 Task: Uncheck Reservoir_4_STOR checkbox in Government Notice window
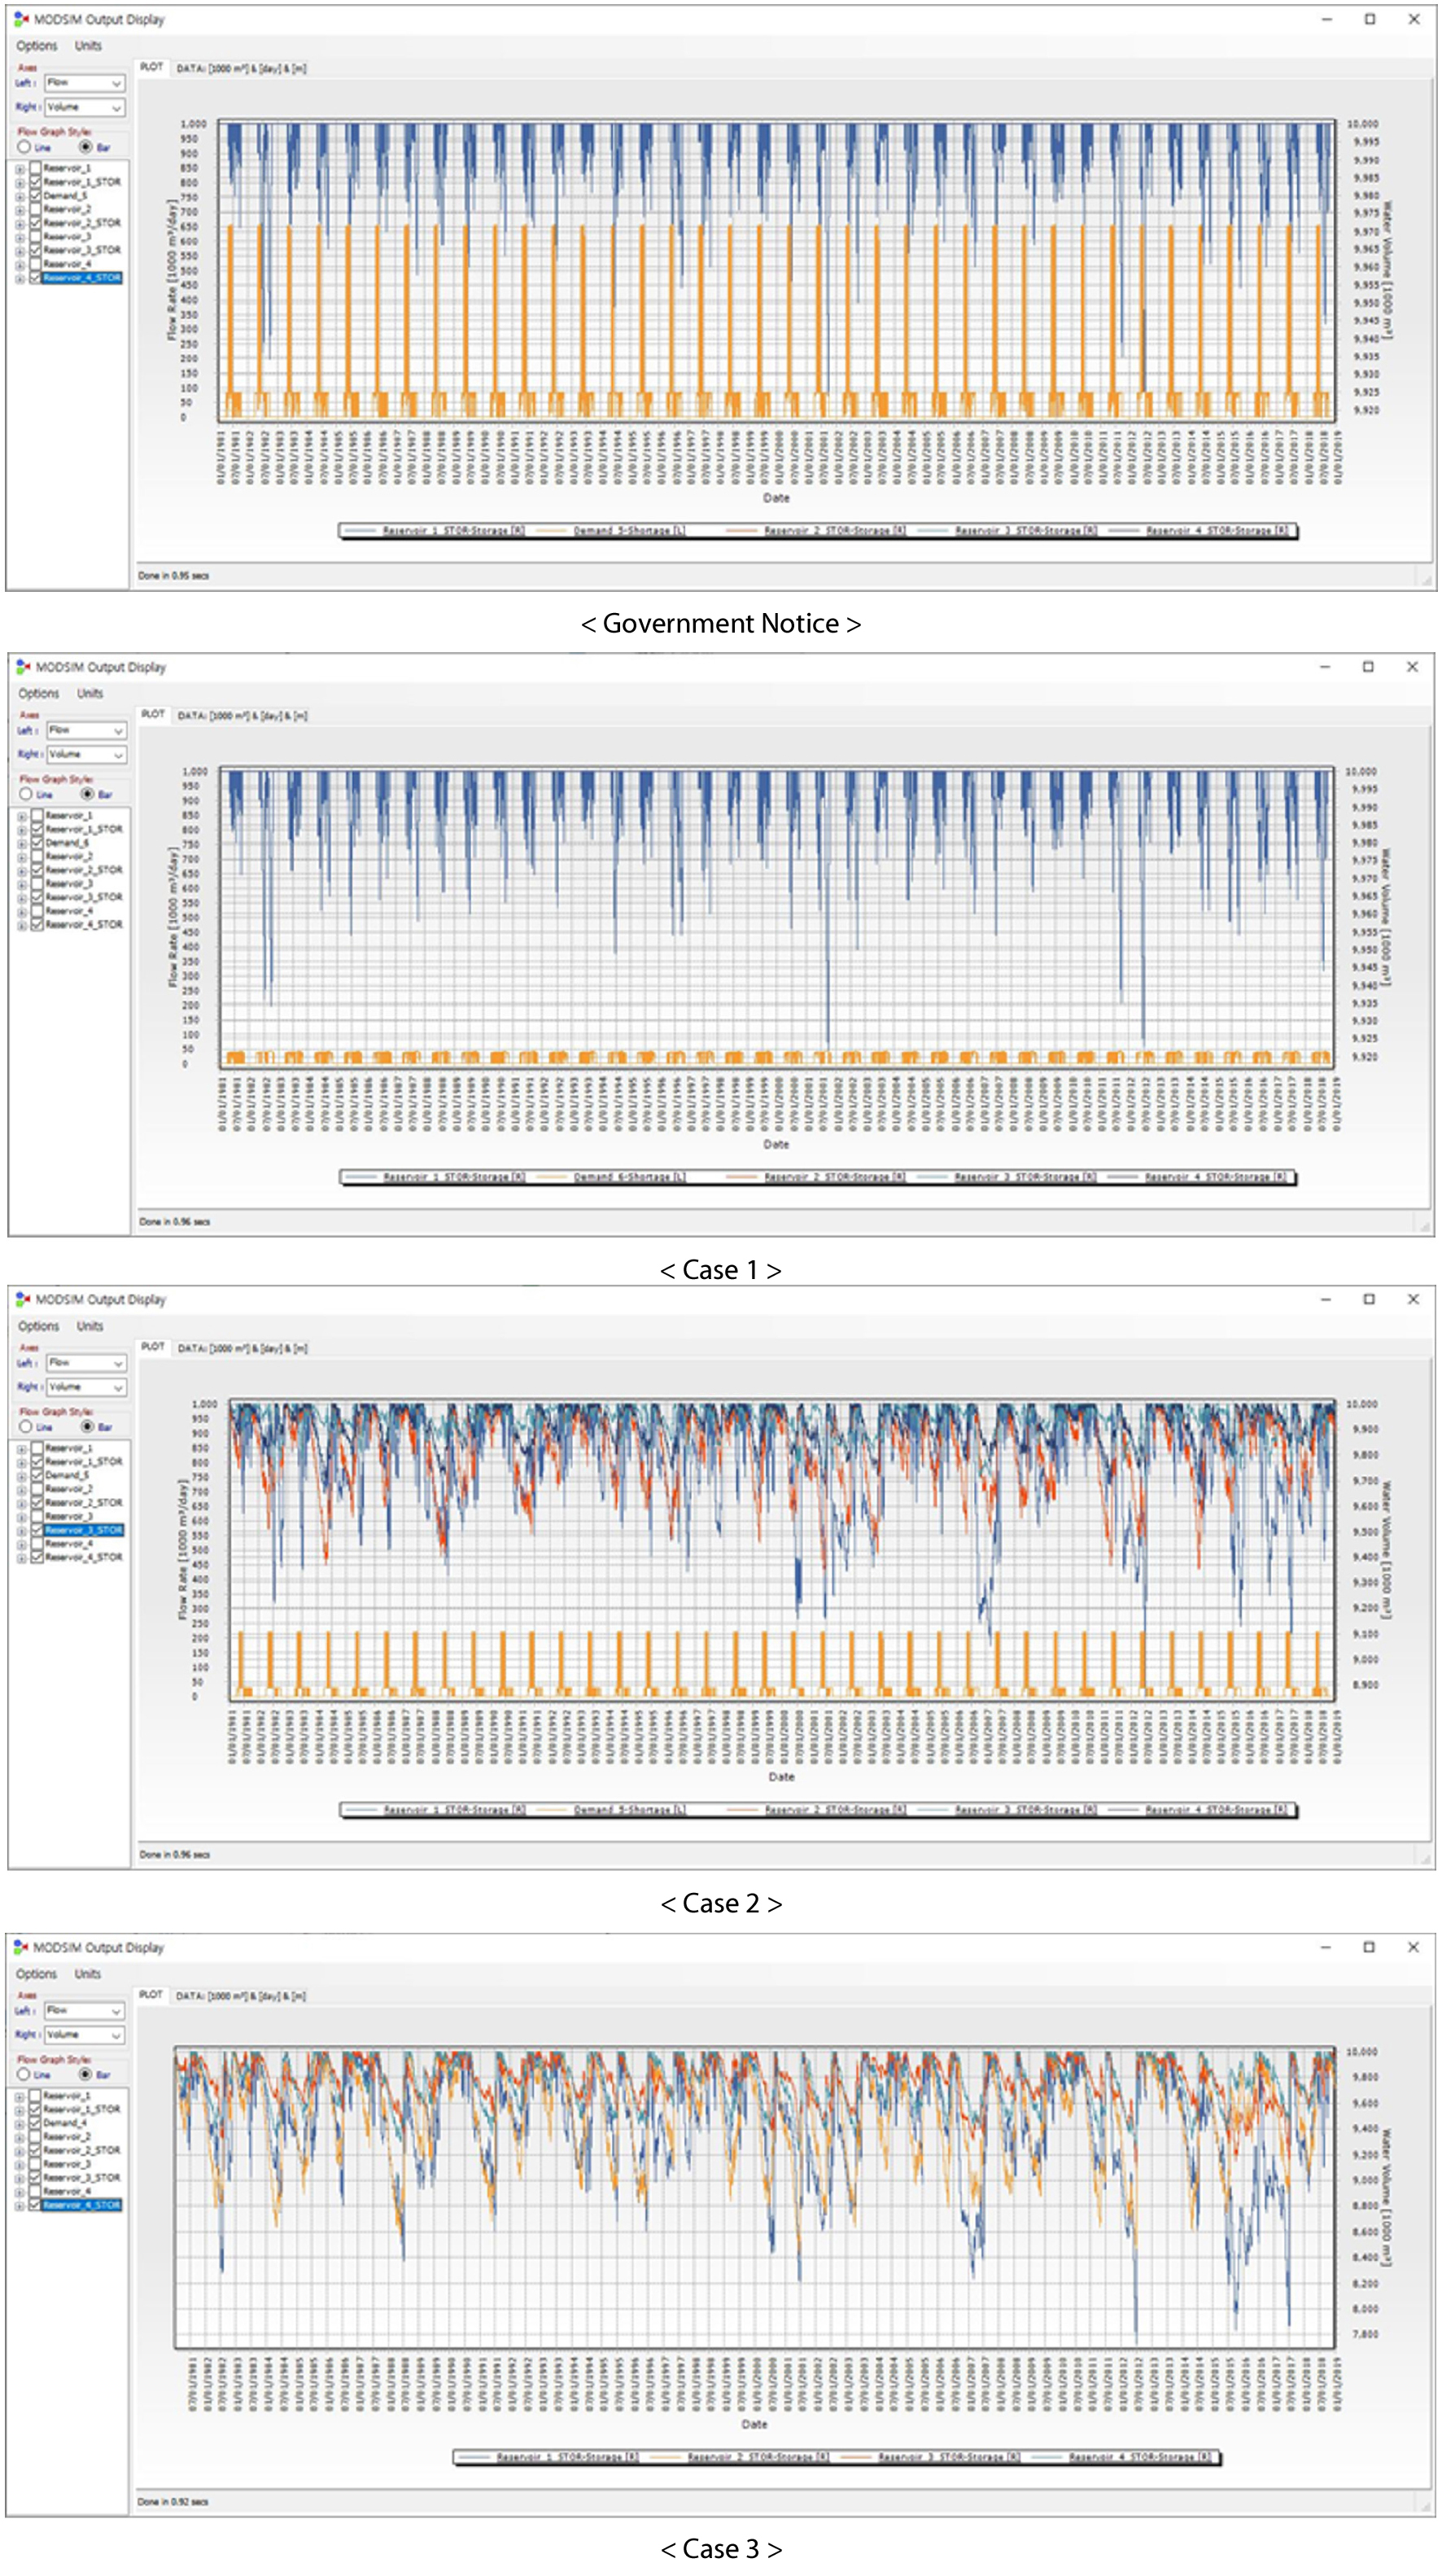[x=35, y=278]
